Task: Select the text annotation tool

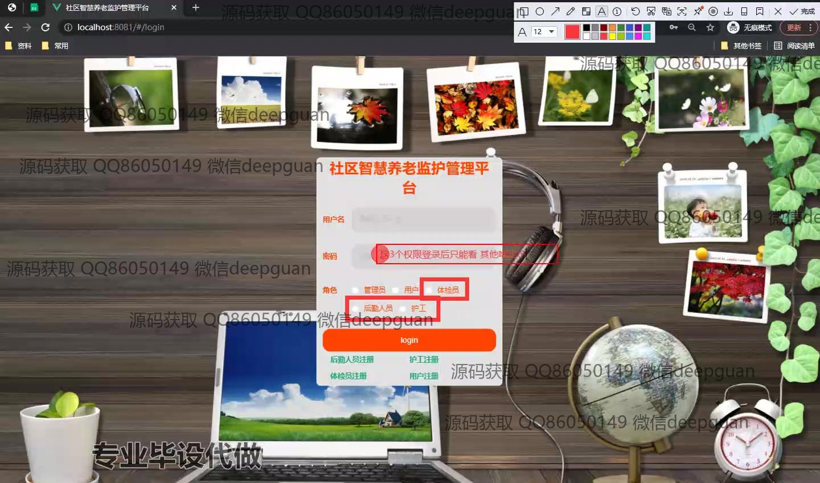Action: click(602, 11)
